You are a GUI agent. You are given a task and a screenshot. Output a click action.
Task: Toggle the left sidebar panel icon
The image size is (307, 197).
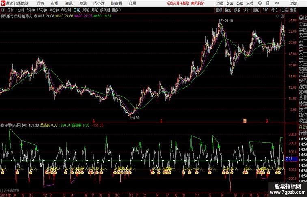[x=3, y=10]
